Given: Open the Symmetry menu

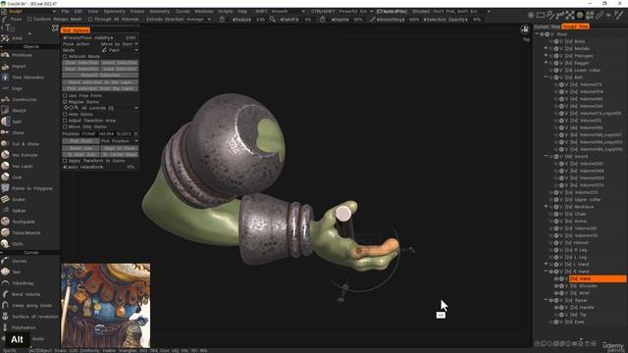Looking at the screenshot, I should coord(114,11).
